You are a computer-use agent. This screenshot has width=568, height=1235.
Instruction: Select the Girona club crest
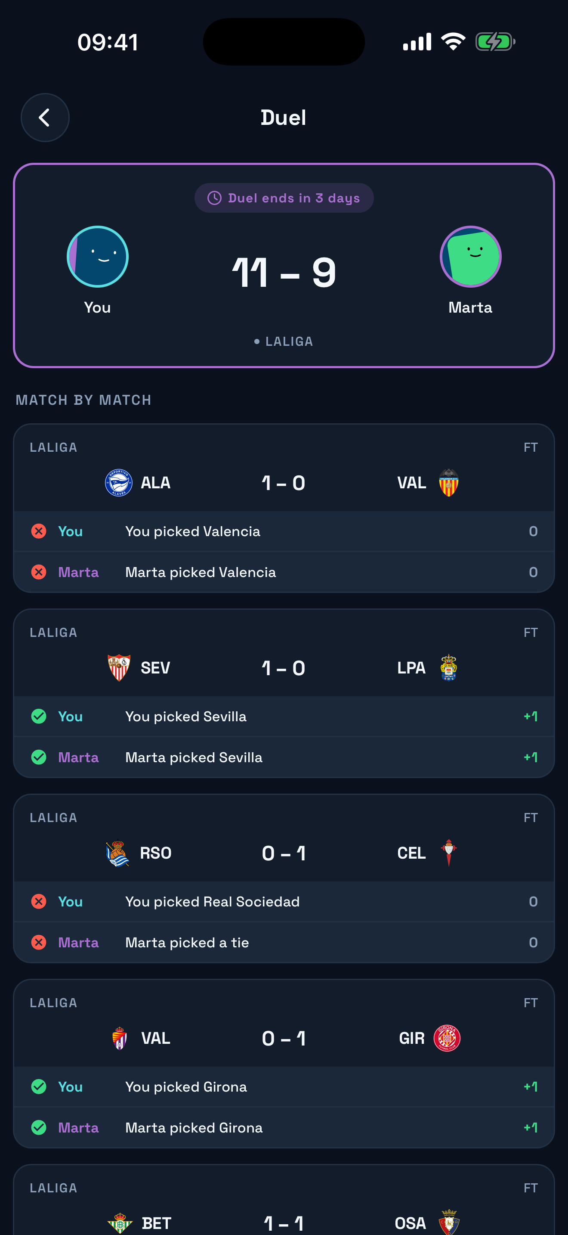click(447, 1038)
